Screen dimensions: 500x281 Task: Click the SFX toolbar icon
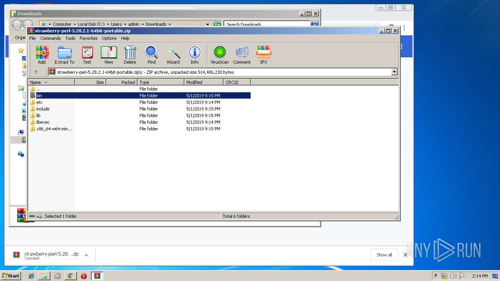(264, 55)
